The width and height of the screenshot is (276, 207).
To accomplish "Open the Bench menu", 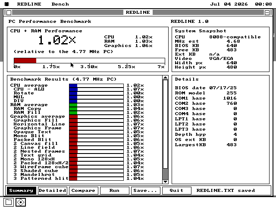I will tap(60, 4).
